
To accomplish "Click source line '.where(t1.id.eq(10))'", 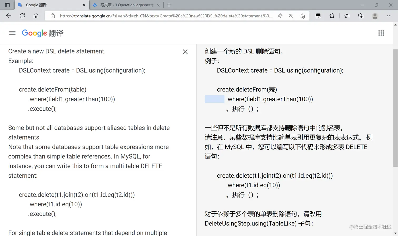I will [x=55, y=204].
